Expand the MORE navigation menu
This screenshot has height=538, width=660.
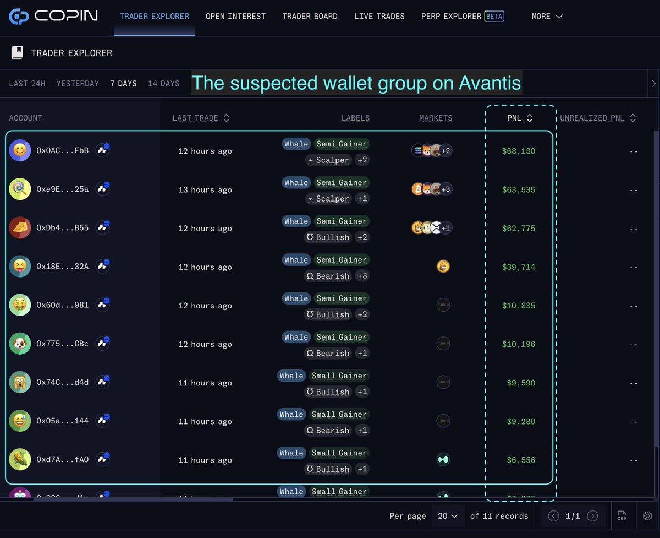click(547, 17)
